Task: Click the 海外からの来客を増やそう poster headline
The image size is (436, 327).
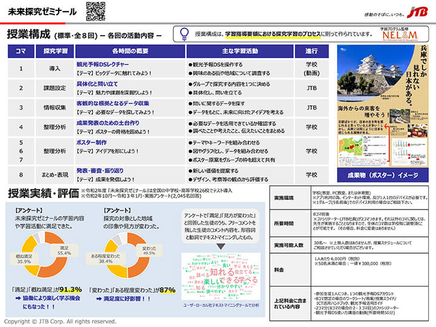Action: 362,111
